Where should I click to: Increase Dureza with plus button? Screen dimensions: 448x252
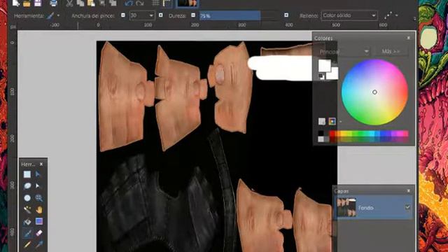tap(286, 15)
